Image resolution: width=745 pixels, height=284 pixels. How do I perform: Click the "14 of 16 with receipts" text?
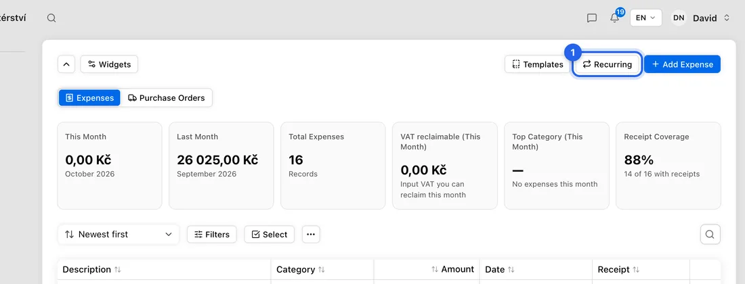662,174
